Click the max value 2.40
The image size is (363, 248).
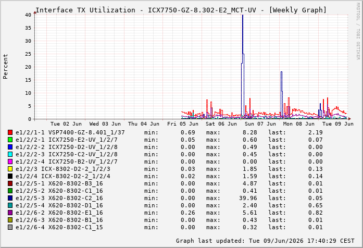tap(250, 205)
